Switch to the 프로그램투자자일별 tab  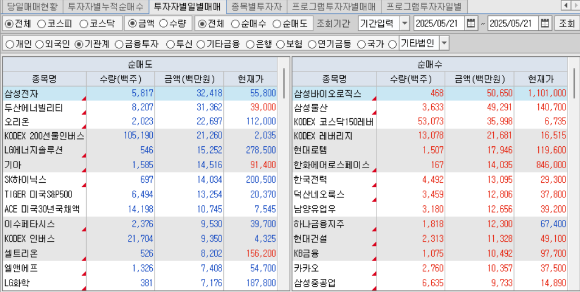(424, 6)
